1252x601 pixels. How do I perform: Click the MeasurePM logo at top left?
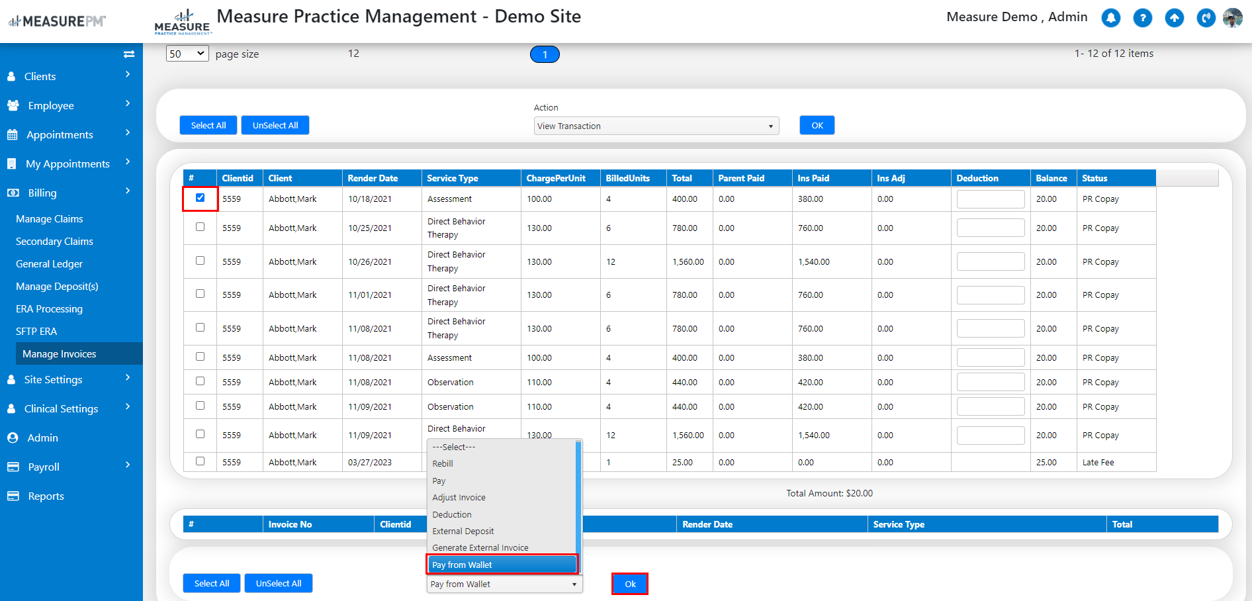57,21
